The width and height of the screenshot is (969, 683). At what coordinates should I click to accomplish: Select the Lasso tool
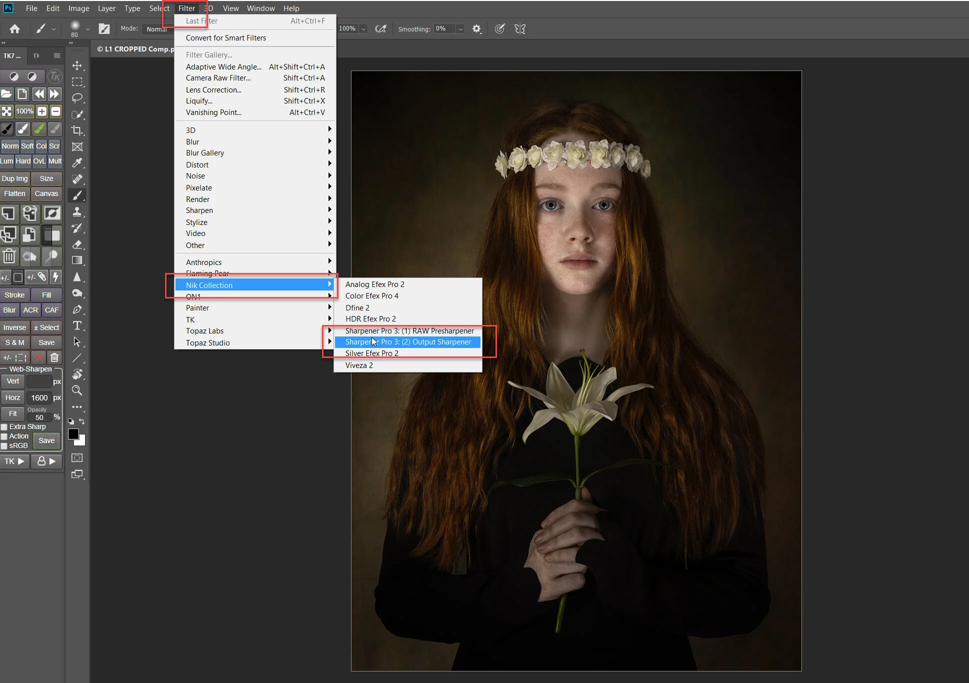coord(77,98)
